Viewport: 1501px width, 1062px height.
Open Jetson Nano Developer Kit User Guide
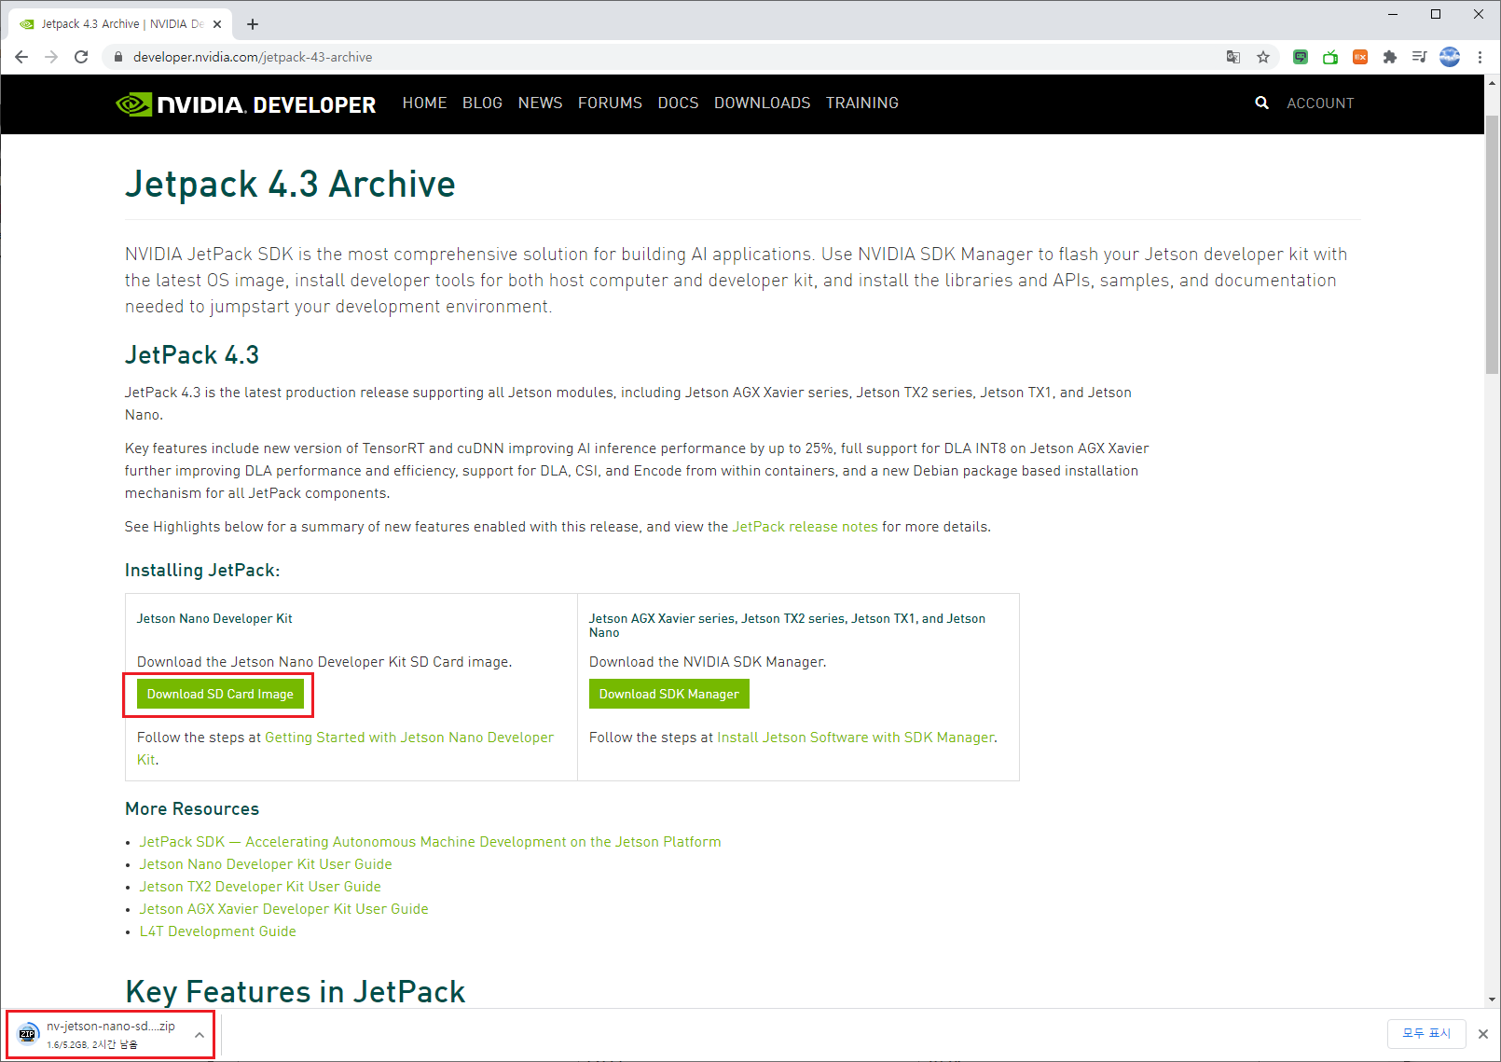pyautogui.click(x=266, y=864)
